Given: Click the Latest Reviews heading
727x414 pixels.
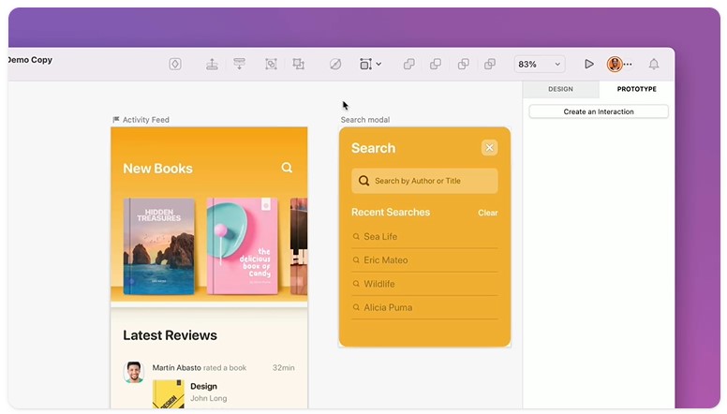Looking at the screenshot, I should 171,335.
